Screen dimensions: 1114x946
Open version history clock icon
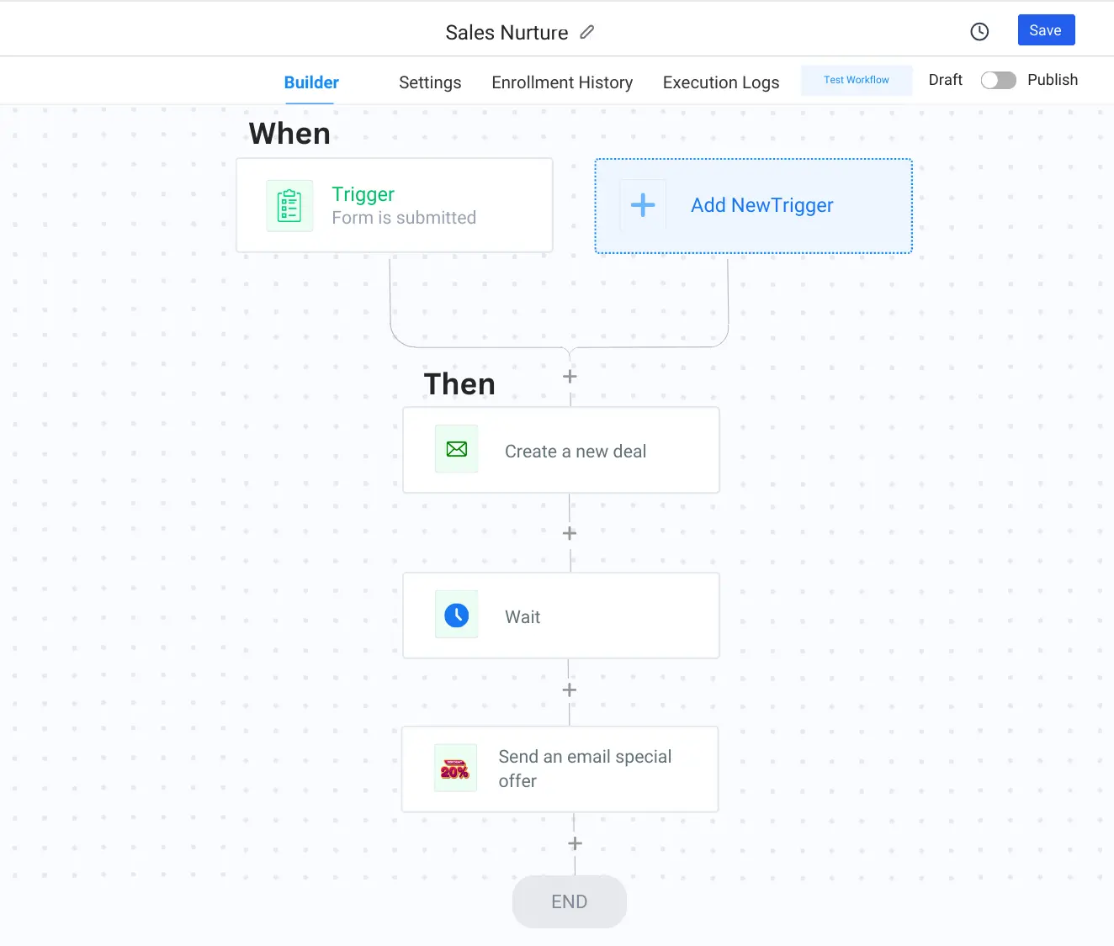click(979, 32)
